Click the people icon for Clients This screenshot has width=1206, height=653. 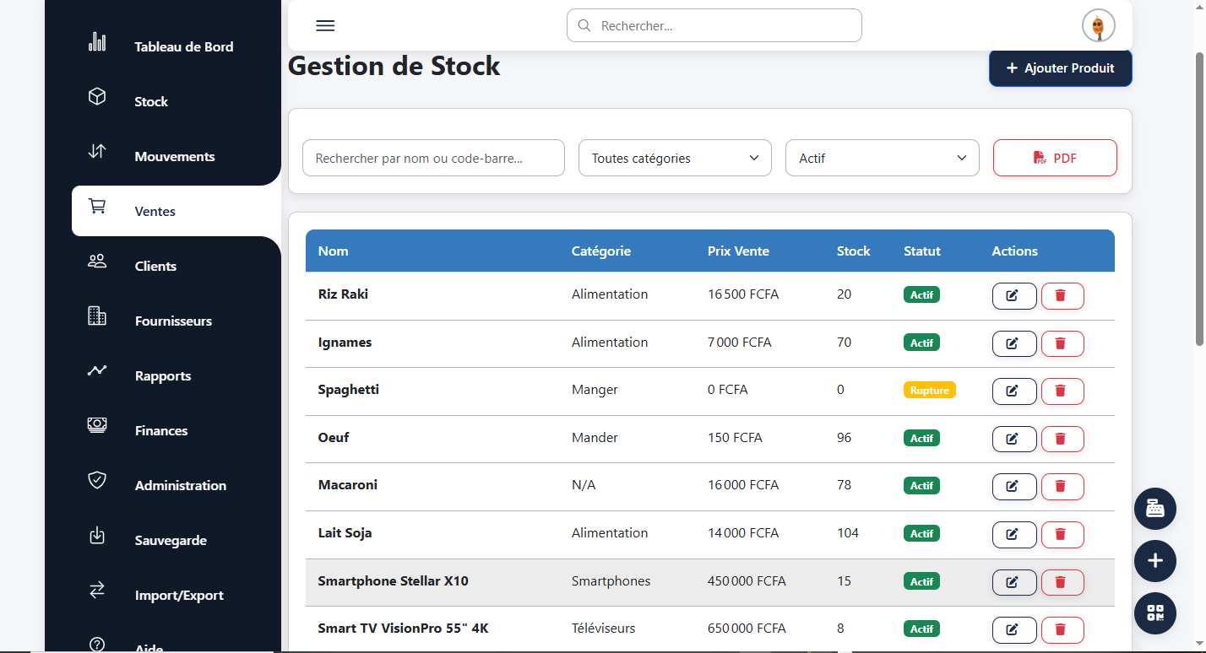click(x=97, y=261)
